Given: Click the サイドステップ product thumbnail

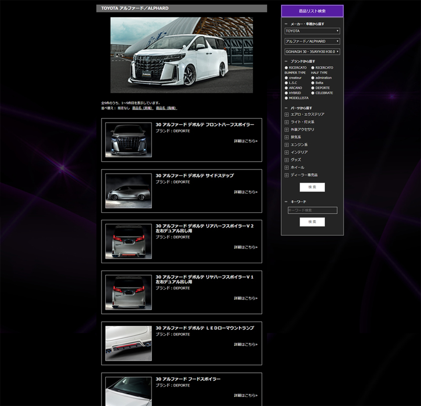Looking at the screenshot, I should tap(128, 191).
